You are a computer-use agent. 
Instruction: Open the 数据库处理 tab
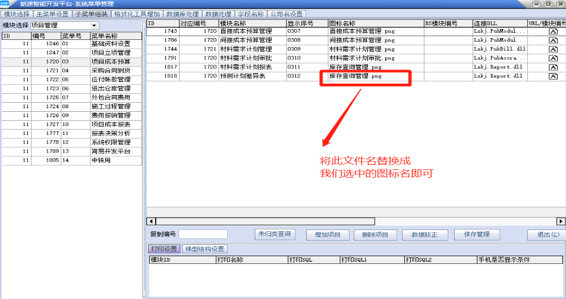coord(183,14)
